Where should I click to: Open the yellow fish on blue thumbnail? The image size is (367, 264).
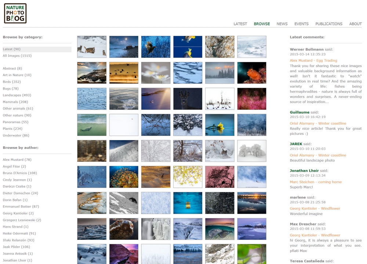pos(188,47)
